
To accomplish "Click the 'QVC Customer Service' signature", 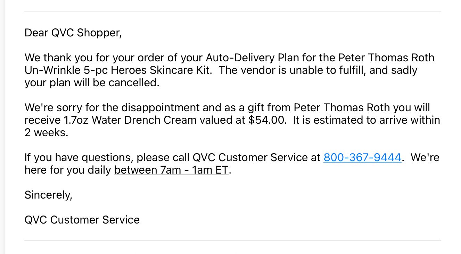I will [82, 220].
